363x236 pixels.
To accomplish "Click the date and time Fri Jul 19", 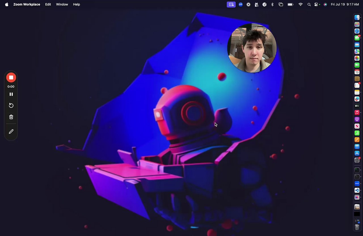I will pyautogui.click(x=345, y=4).
